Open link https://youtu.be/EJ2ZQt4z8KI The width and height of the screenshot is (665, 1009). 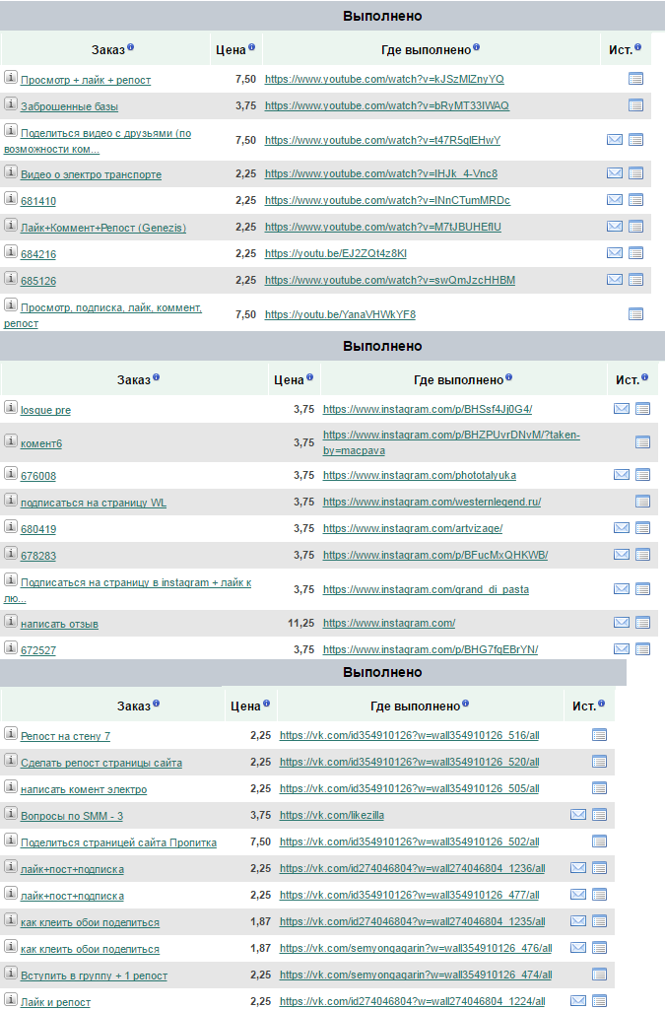point(336,253)
